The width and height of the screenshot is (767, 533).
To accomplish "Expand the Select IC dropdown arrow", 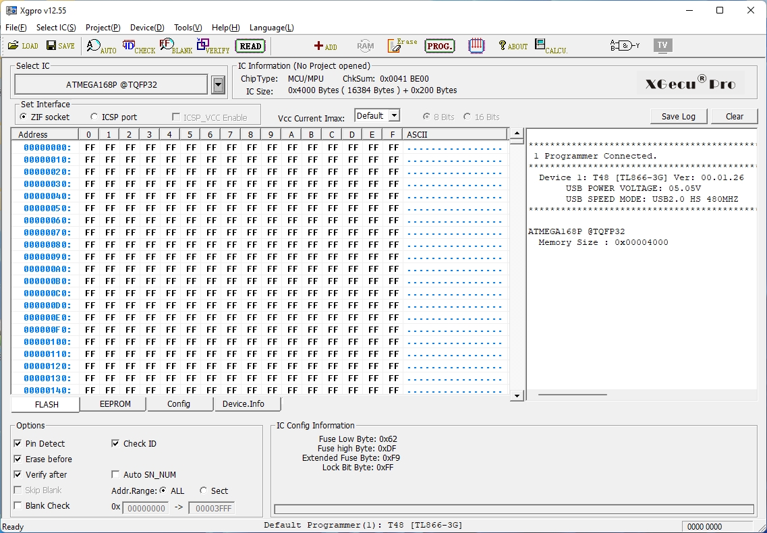I will pos(218,85).
